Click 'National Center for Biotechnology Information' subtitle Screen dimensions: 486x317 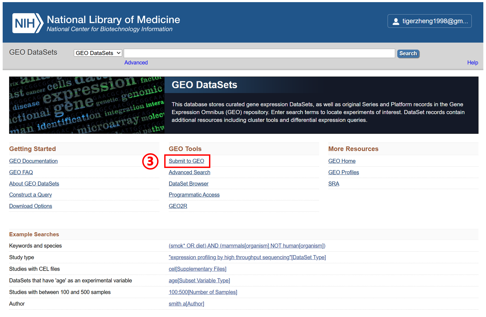click(x=110, y=29)
